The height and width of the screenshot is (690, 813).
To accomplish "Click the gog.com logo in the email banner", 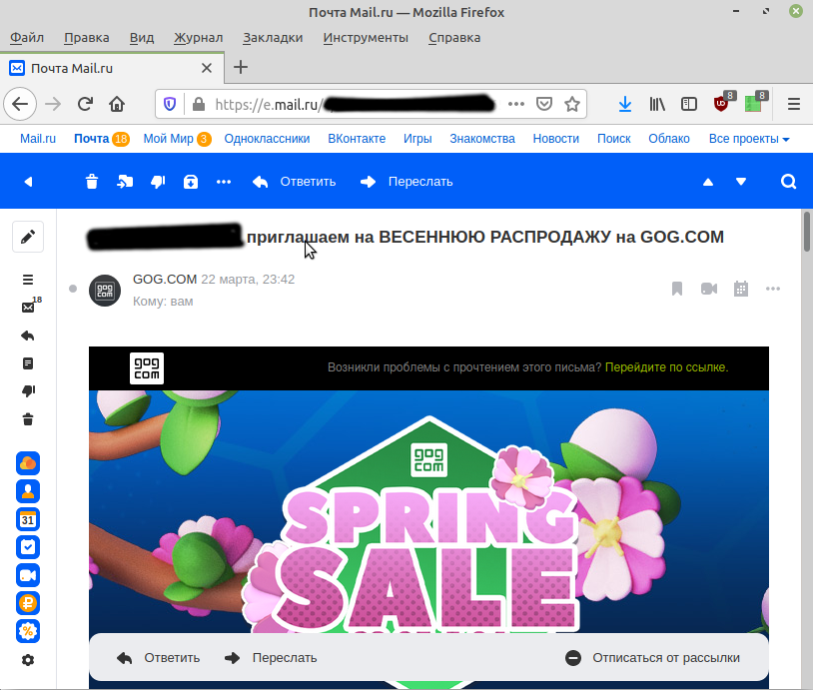I will (147, 368).
